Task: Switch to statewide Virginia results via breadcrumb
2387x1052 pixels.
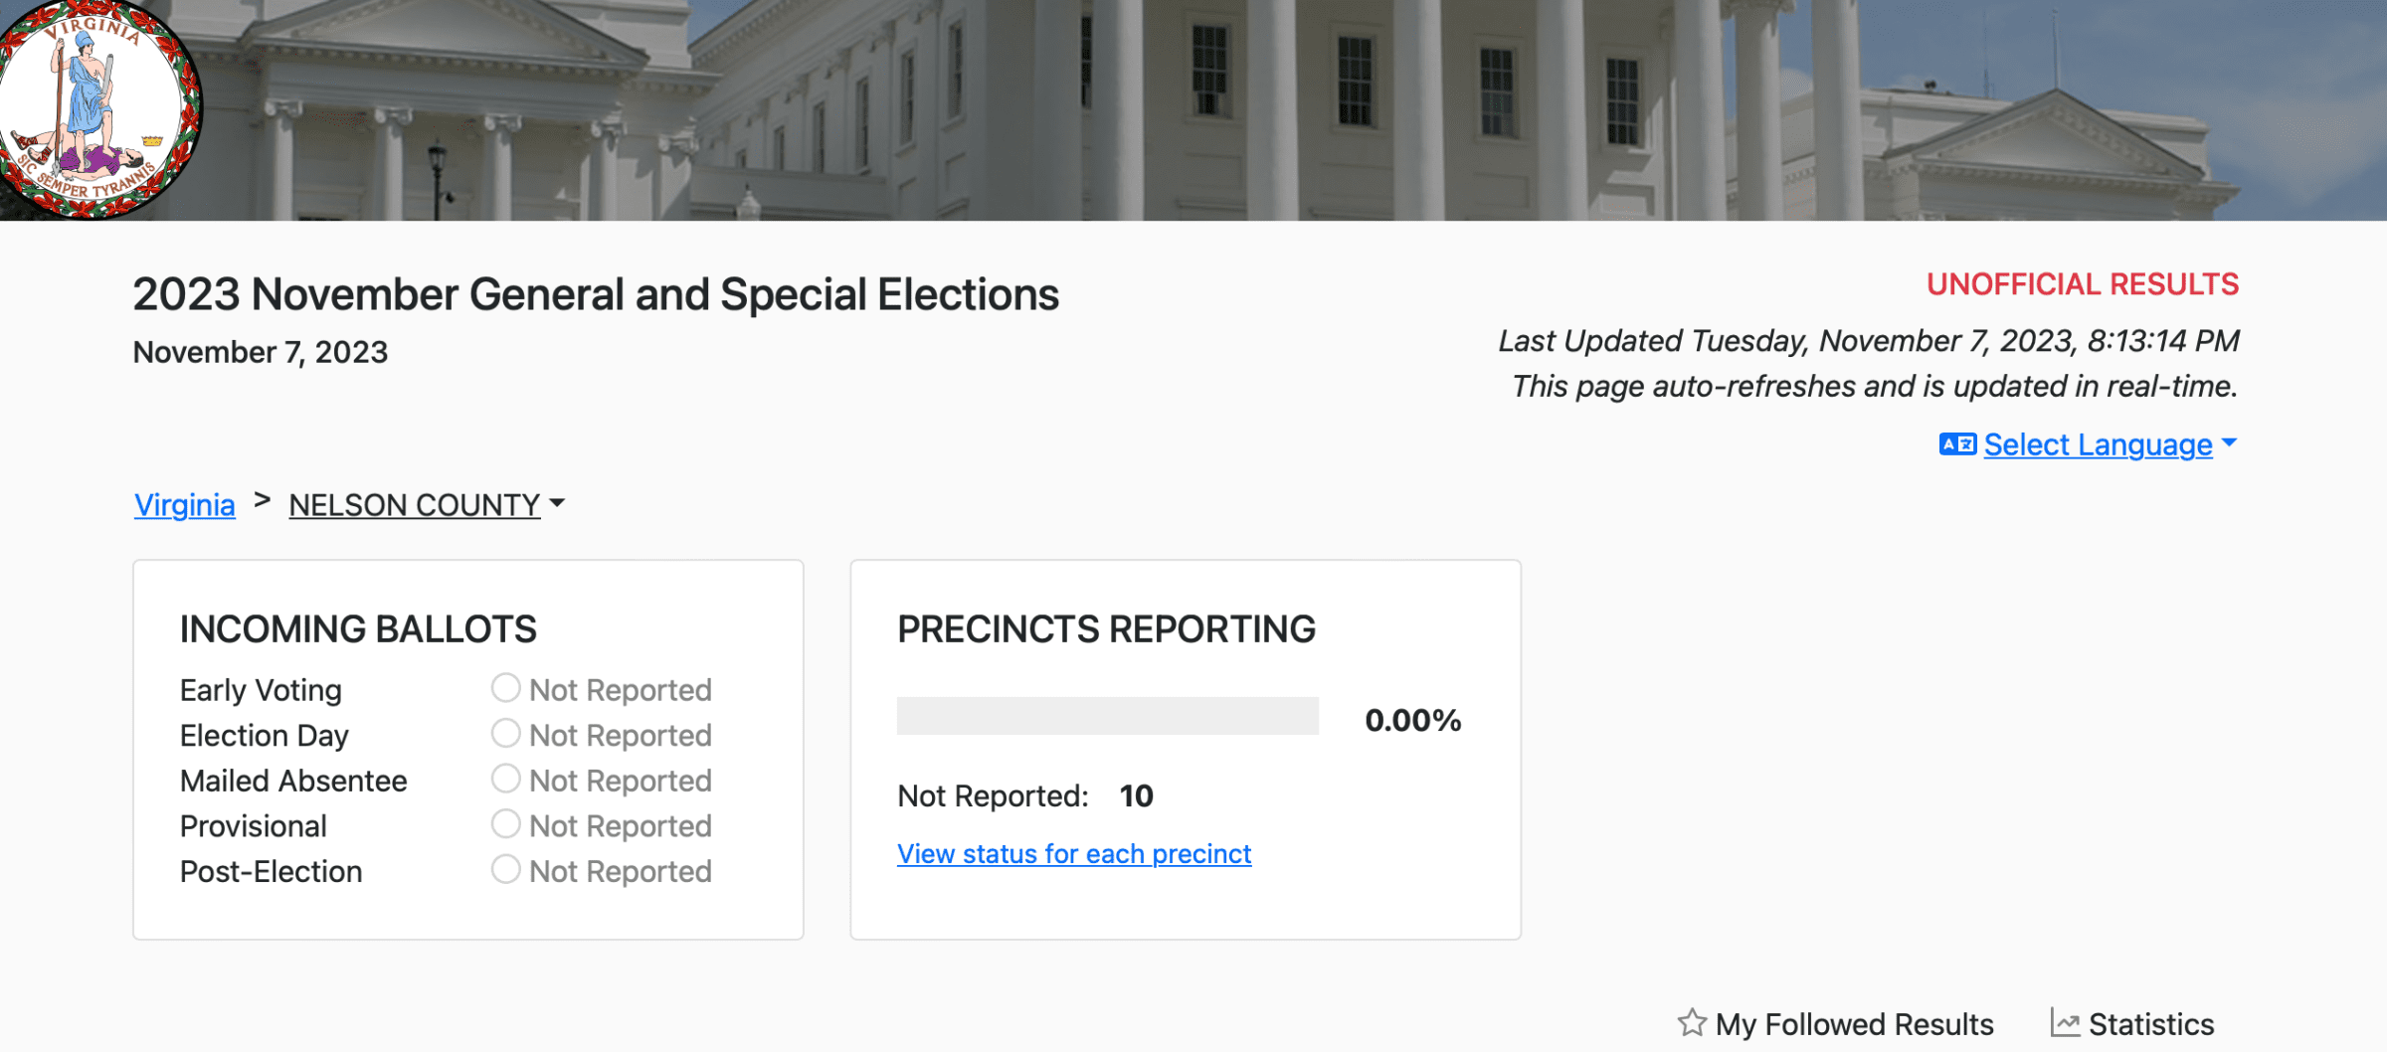Action: (x=184, y=505)
